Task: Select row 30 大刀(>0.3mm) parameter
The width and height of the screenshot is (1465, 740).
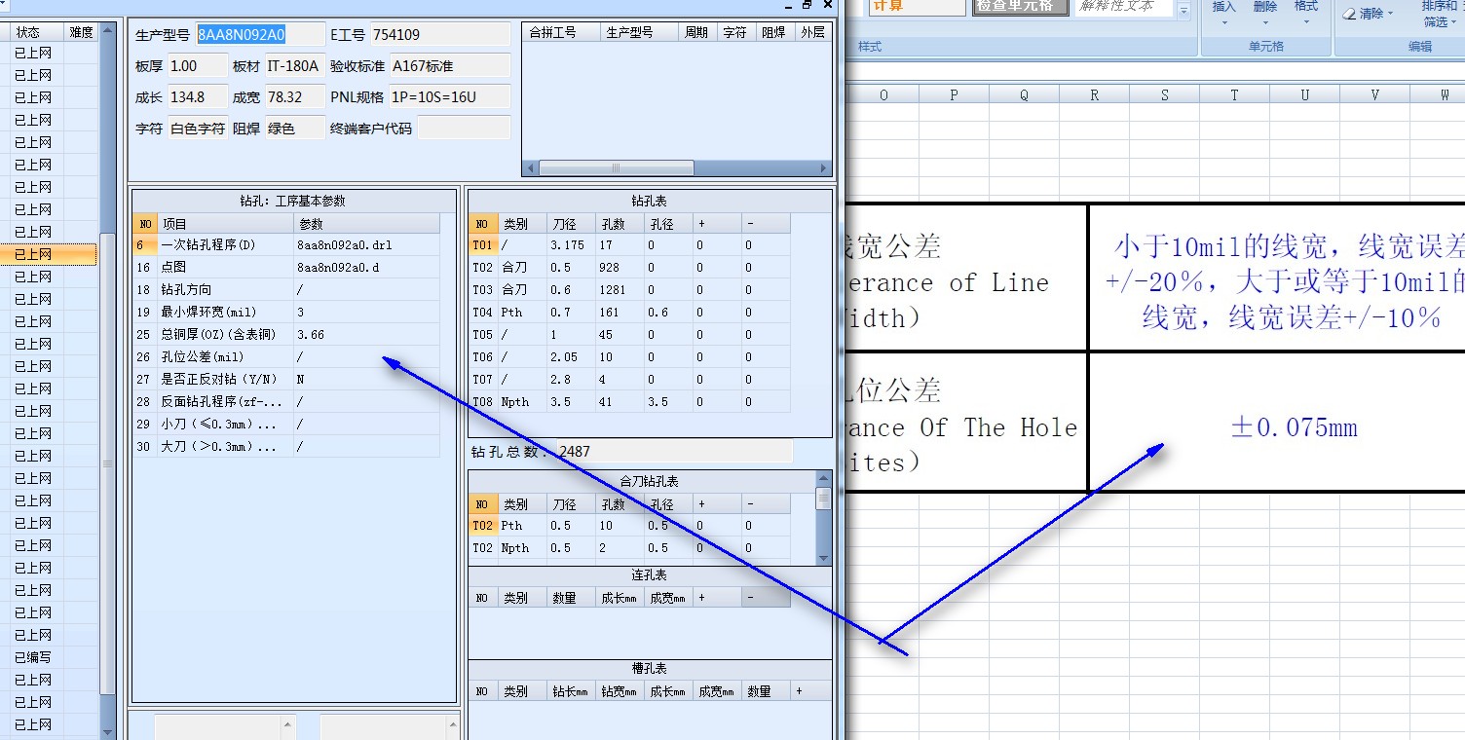Action: [x=286, y=446]
